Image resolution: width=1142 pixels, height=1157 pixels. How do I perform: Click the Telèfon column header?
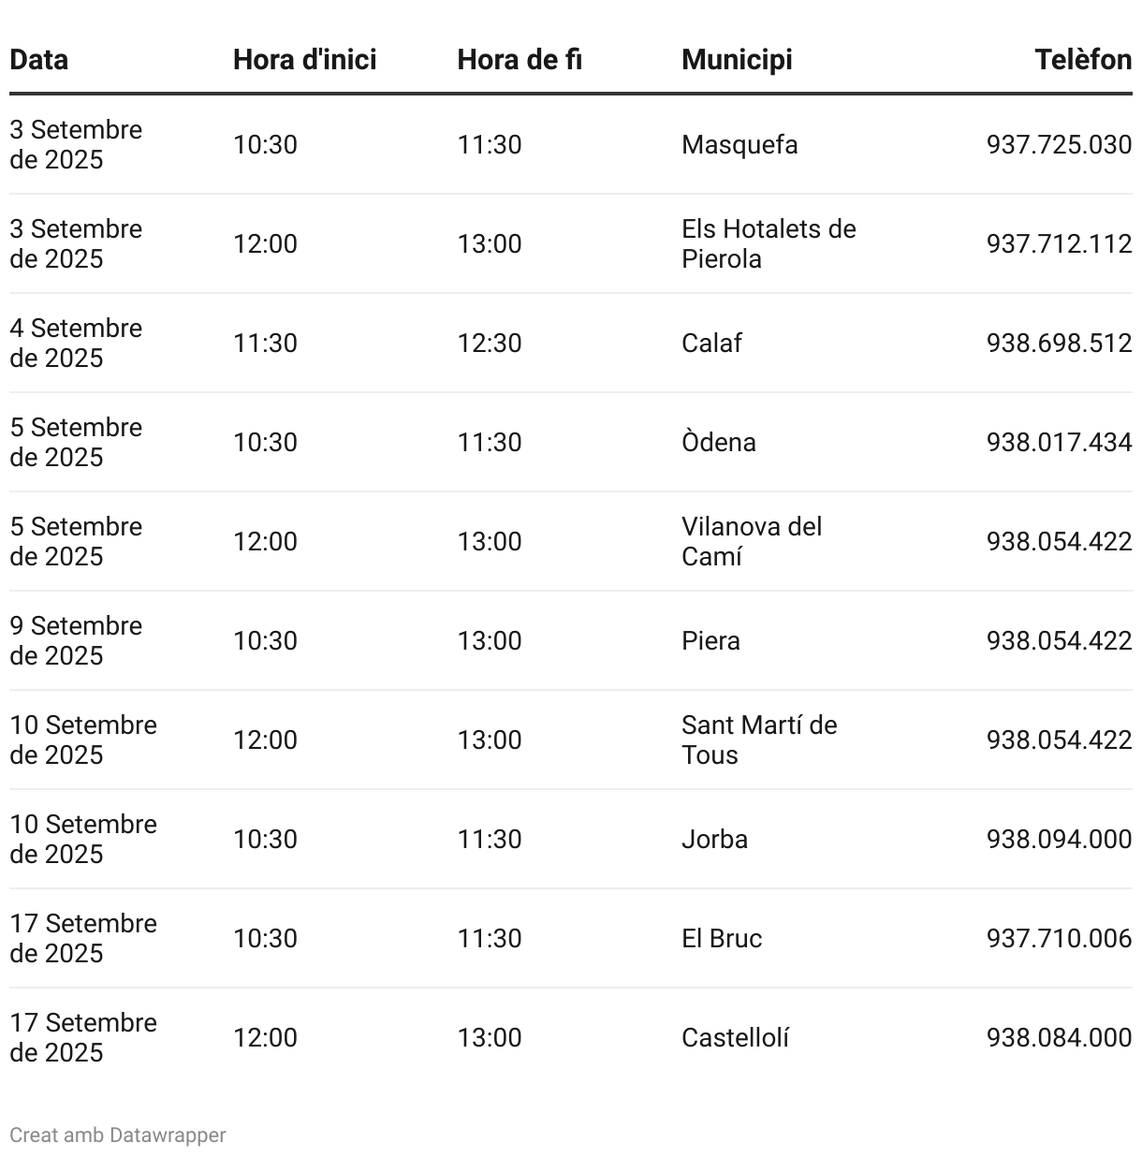[x=1083, y=60]
